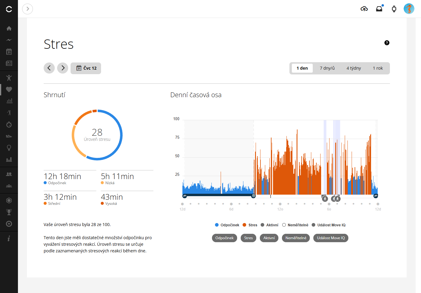Open the lightbulb insights icon
421x293 pixels.
click(9, 148)
